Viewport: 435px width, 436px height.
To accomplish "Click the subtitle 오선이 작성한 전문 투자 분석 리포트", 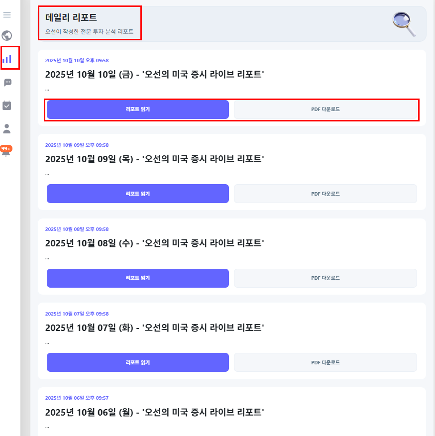I will click(89, 31).
